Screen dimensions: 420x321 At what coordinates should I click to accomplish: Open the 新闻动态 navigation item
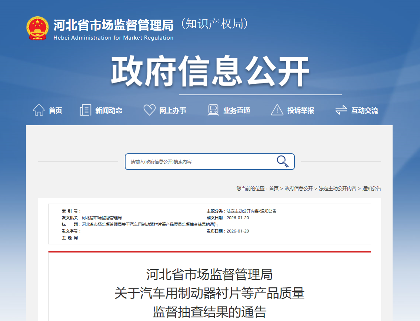pos(109,110)
